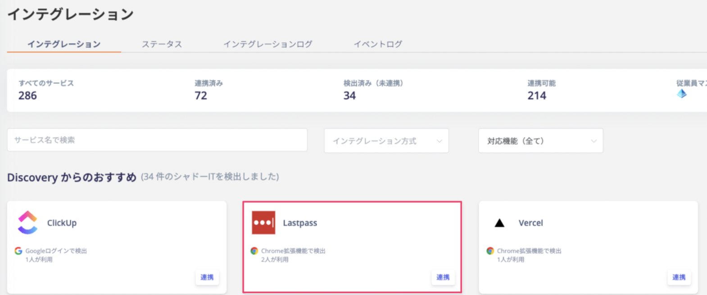Click Chrome icon on Lastpass card
Screen dimensions: 707x295
[x=254, y=251]
